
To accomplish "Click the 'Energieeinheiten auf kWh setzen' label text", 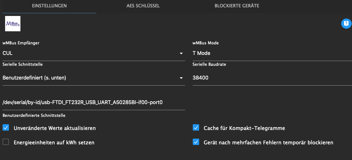I will coord(54,142).
